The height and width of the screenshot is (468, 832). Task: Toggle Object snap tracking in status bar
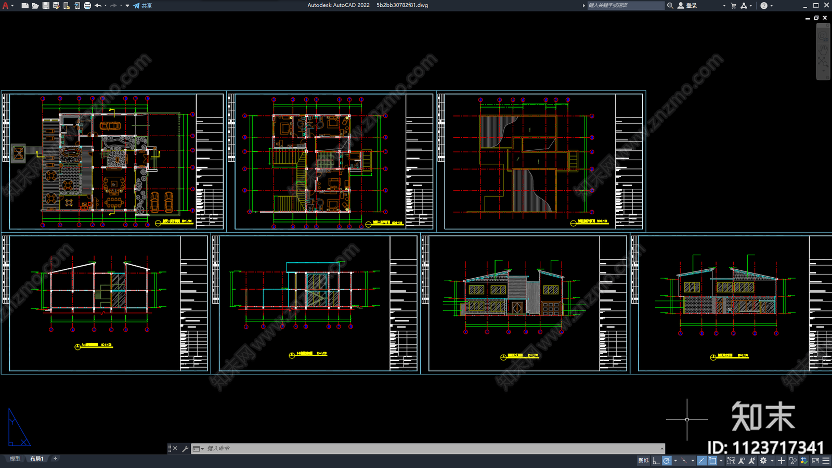click(701, 461)
